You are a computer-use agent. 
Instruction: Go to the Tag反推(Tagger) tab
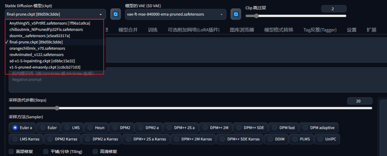pyautogui.click(x=320, y=30)
